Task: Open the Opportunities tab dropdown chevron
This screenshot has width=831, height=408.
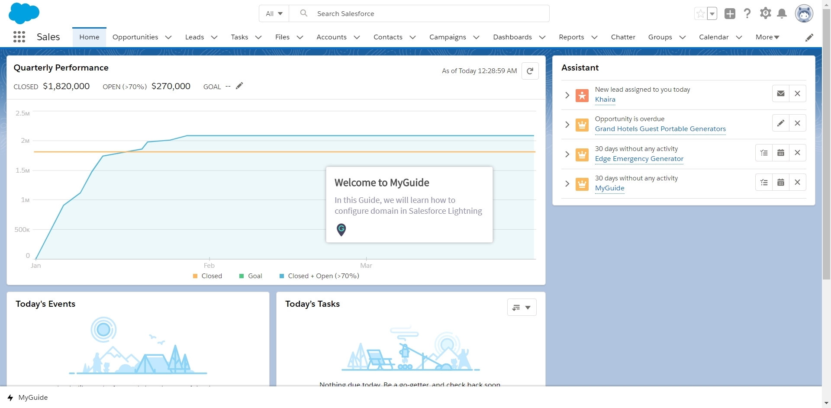Action: pyautogui.click(x=168, y=37)
